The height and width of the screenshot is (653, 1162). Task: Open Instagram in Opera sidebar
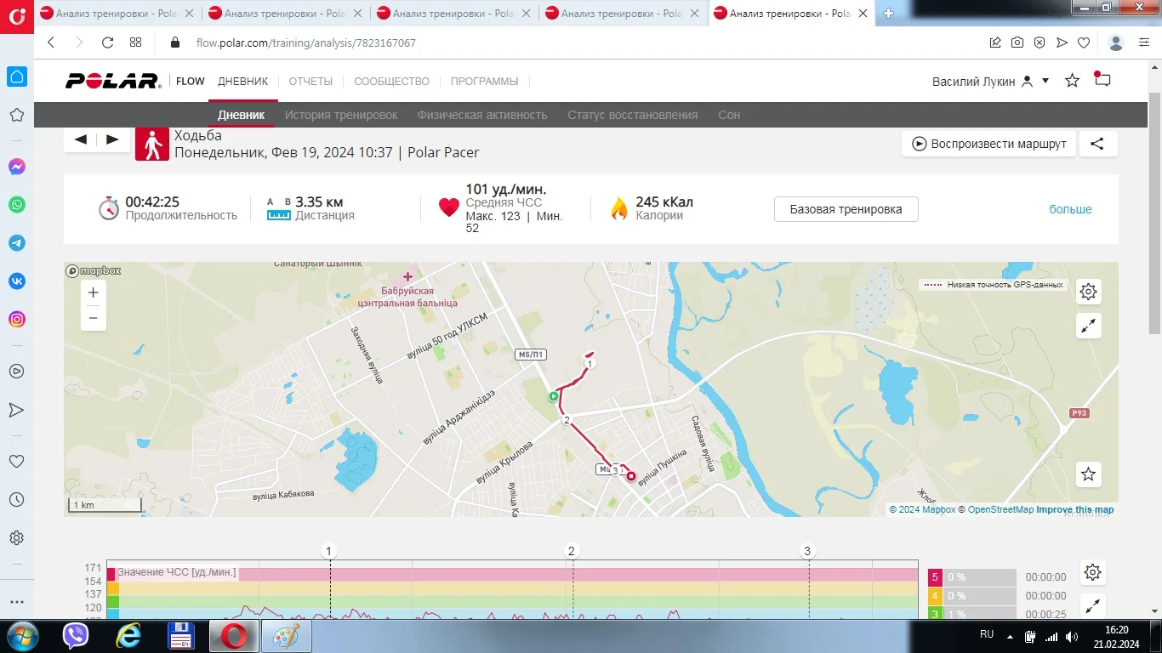pos(16,320)
